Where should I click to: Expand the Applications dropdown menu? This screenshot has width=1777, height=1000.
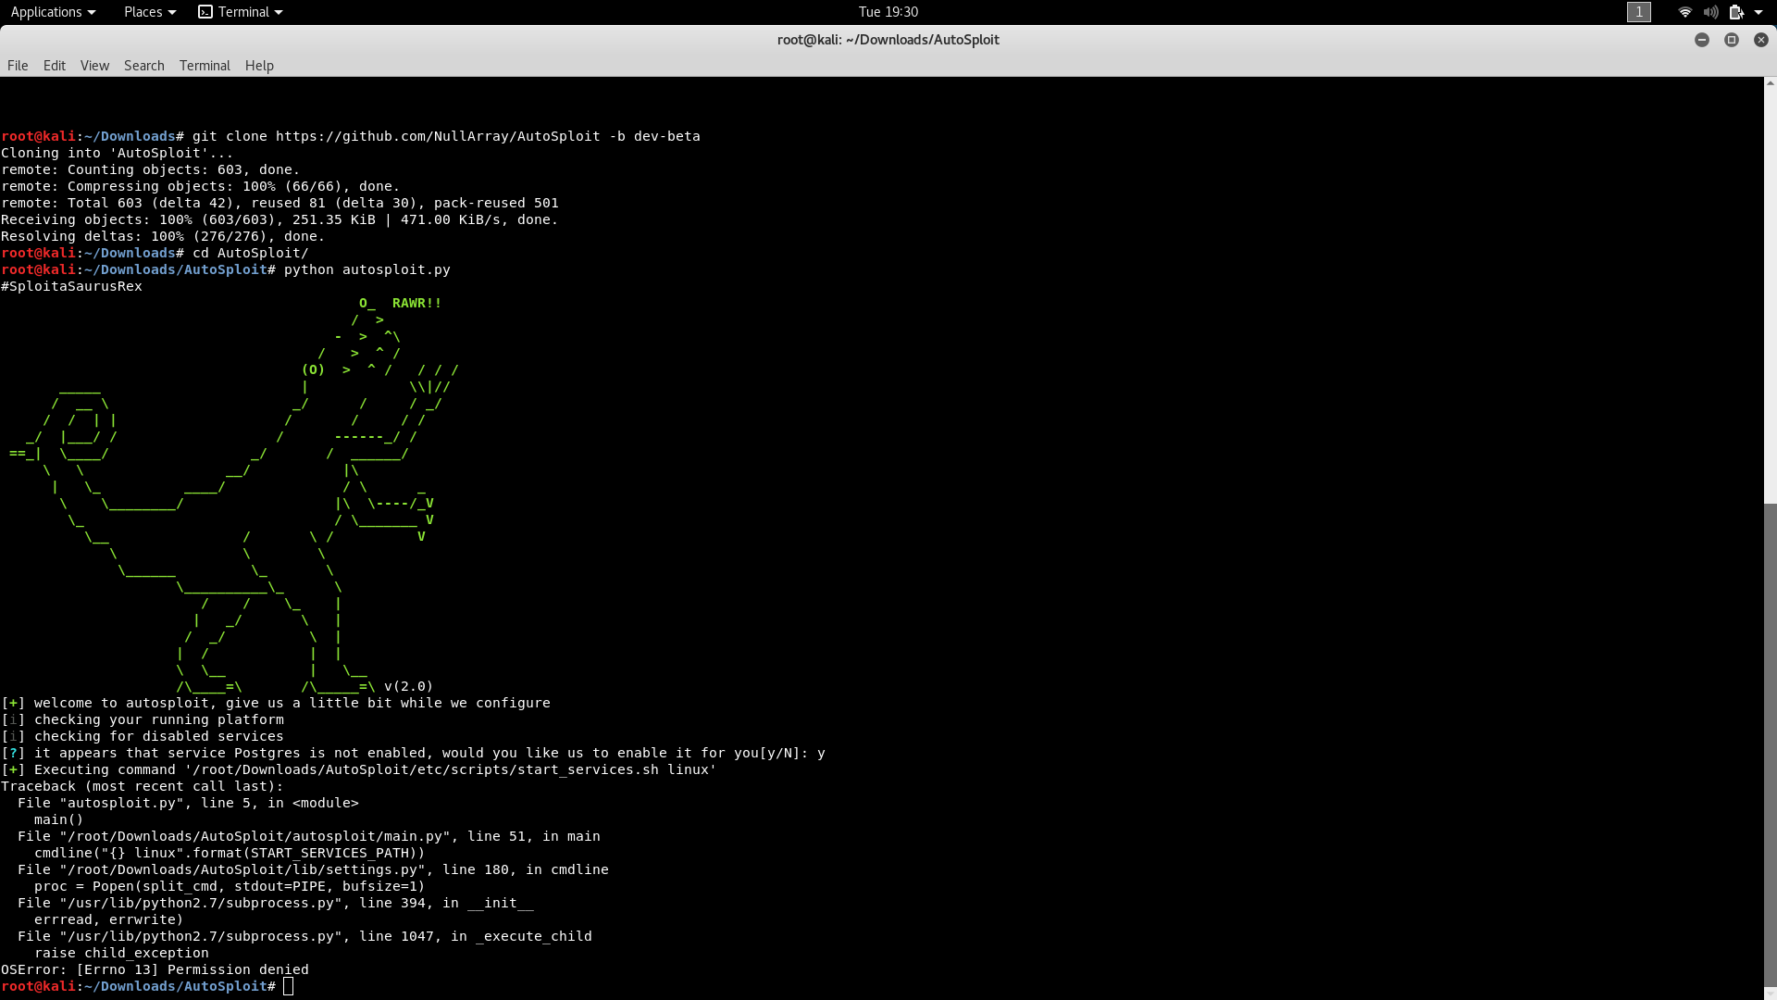click(x=53, y=12)
